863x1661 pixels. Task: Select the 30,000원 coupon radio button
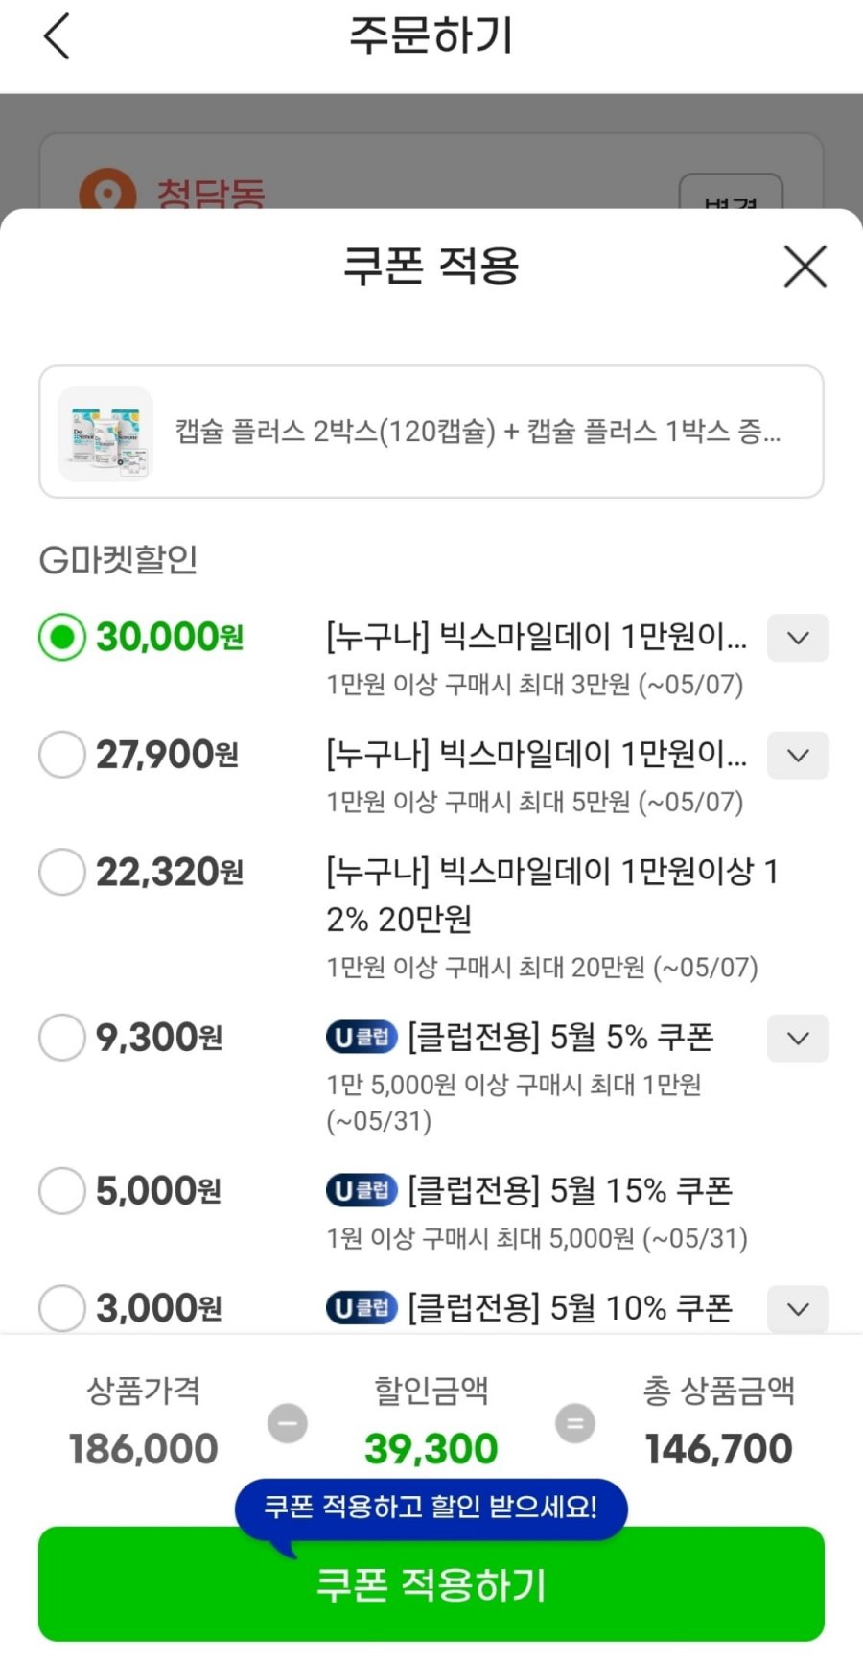(62, 637)
